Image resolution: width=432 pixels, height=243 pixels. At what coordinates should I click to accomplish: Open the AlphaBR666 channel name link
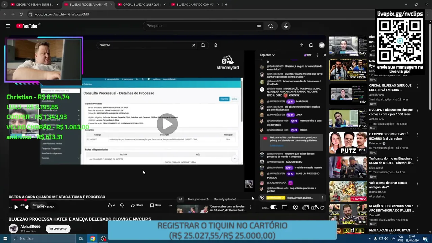[30, 227]
